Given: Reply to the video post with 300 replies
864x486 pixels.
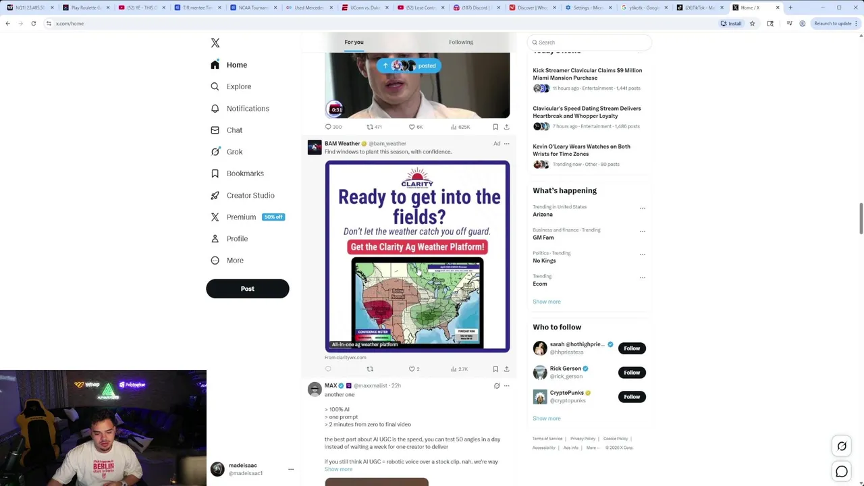Looking at the screenshot, I should [333, 127].
